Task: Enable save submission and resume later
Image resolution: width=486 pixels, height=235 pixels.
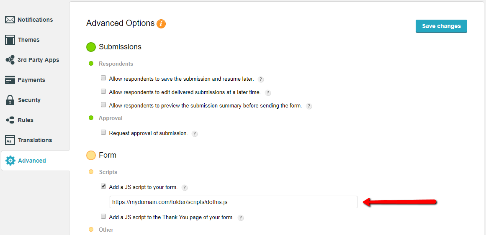Action: coord(103,78)
